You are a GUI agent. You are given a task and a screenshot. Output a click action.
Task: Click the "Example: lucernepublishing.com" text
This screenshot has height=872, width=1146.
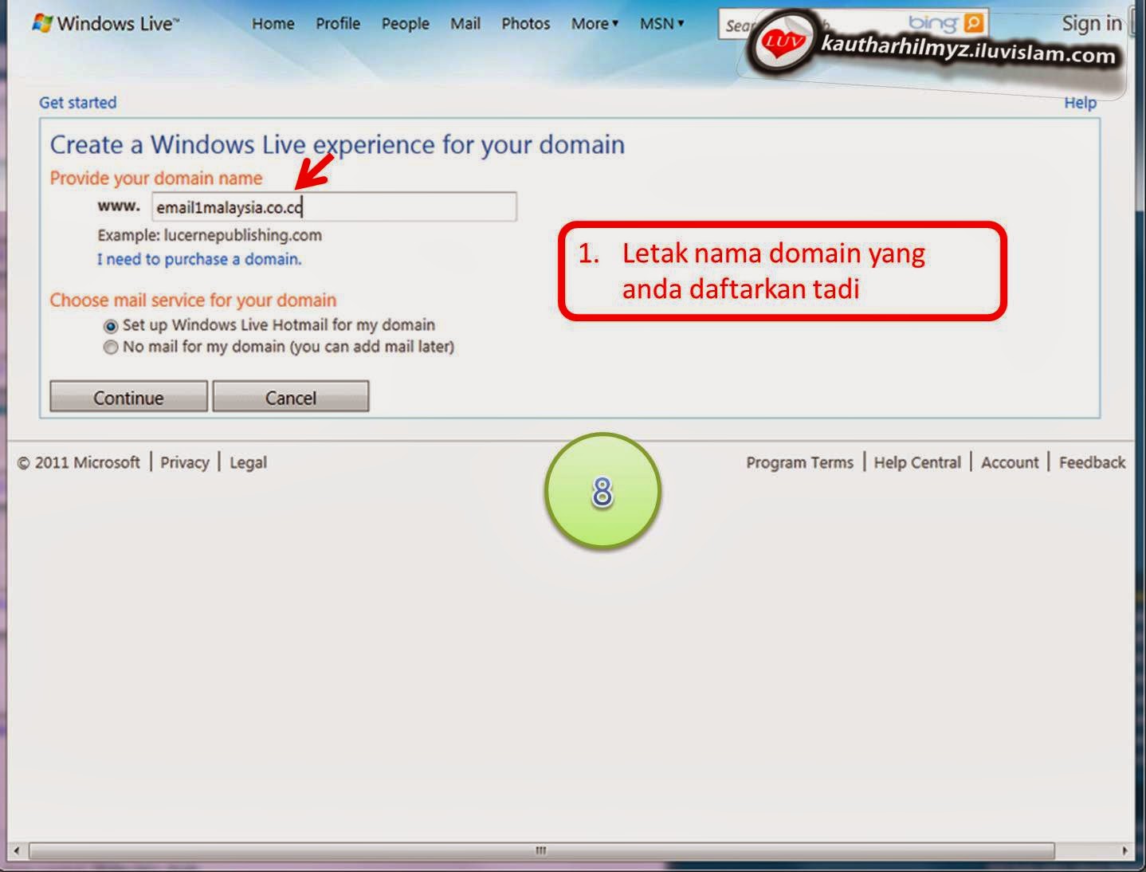click(210, 235)
